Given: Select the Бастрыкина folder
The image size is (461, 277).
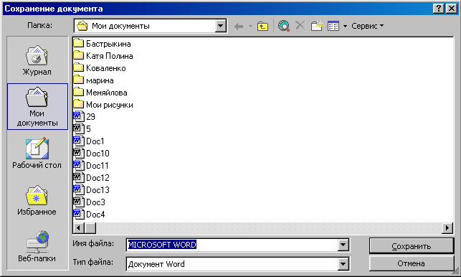Looking at the screenshot, I should click(102, 44).
